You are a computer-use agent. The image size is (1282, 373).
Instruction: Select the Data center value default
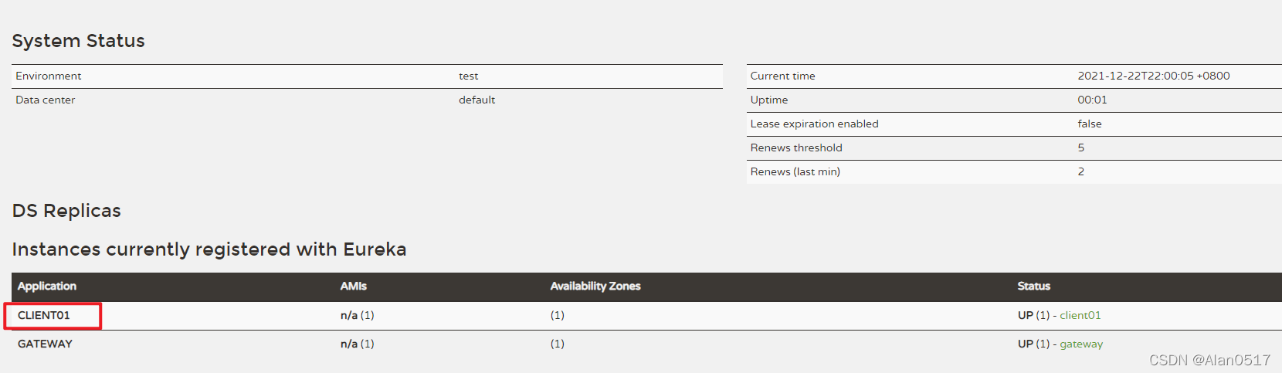[x=477, y=100]
